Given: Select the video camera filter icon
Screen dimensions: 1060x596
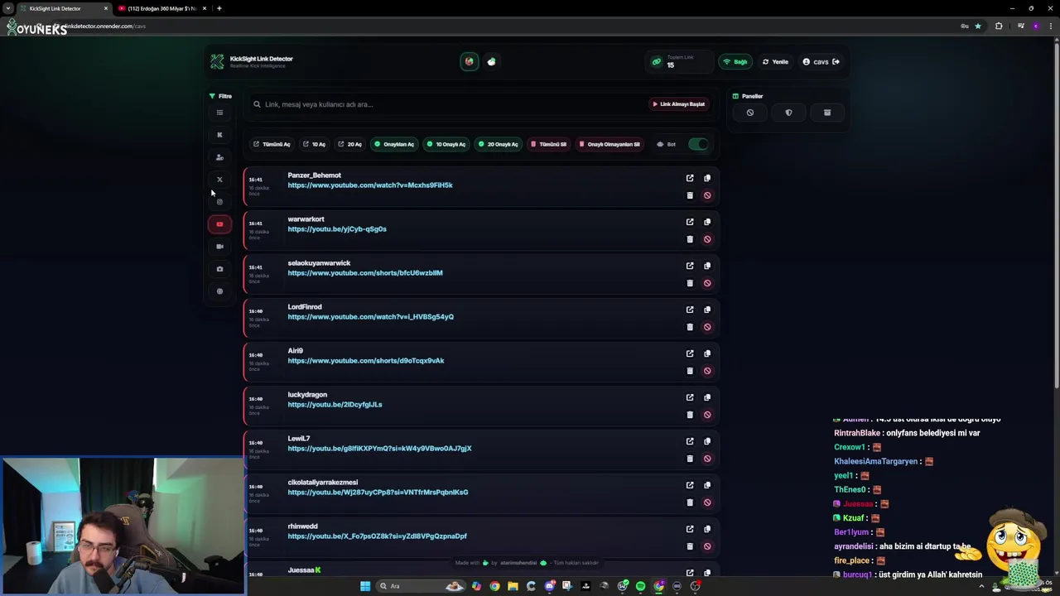Looking at the screenshot, I should [x=219, y=247].
